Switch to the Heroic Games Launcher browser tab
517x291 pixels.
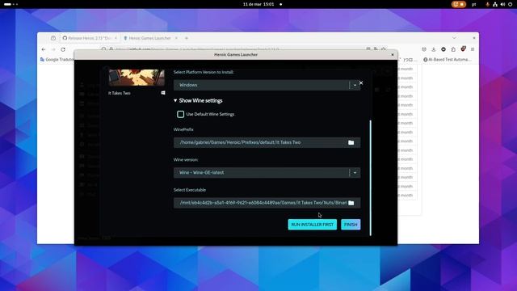[x=150, y=38]
